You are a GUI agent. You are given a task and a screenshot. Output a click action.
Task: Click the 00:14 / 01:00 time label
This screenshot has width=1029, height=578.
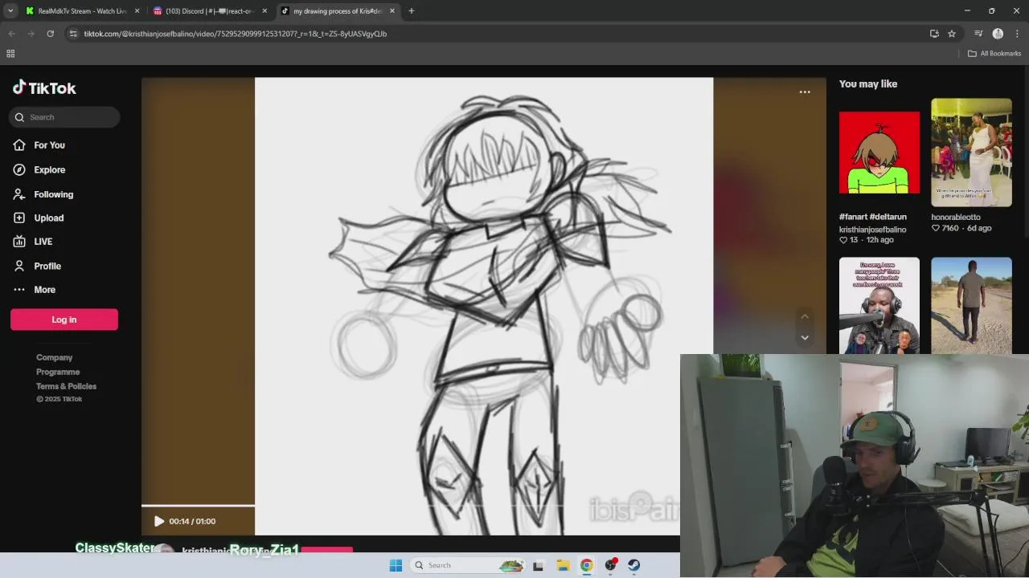(x=192, y=521)
